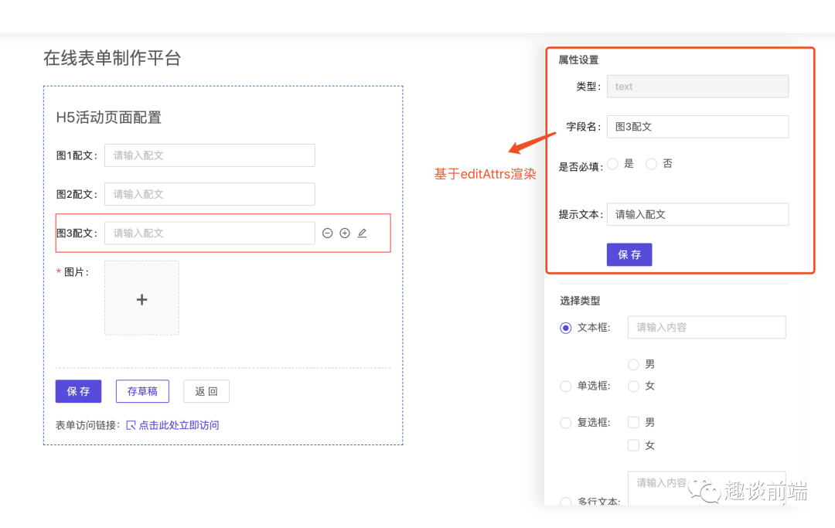Upload an image via the plus box

[x=141, y=298]
